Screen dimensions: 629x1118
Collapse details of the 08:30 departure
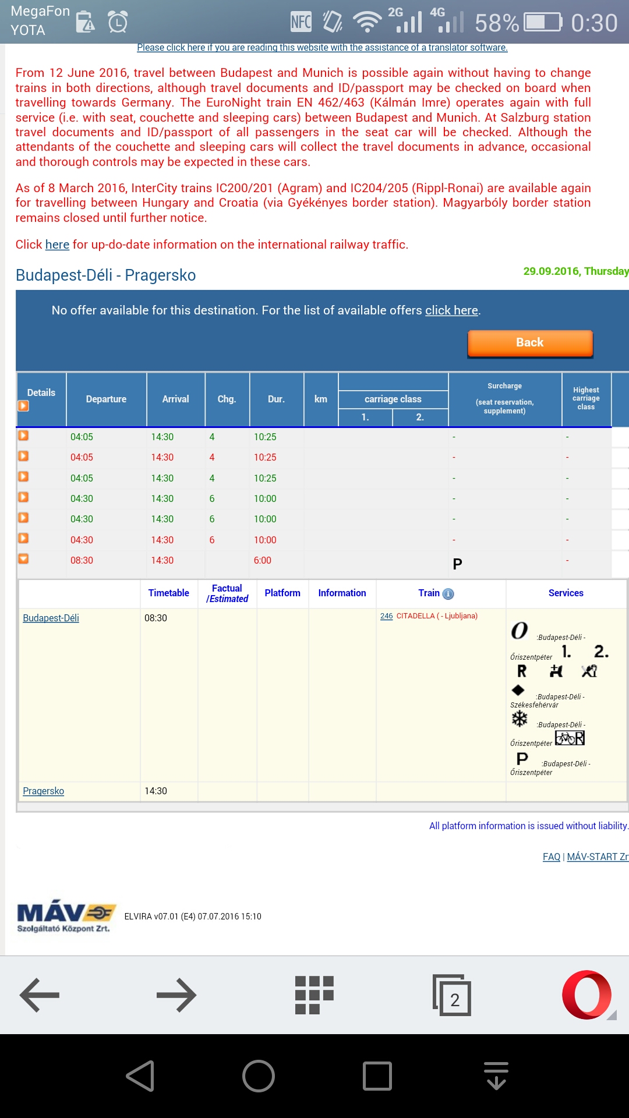point(23,559)
